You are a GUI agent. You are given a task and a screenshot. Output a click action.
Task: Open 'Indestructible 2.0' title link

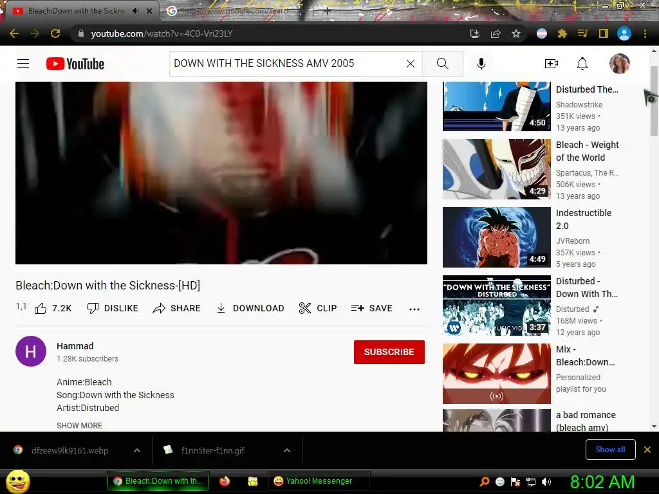(583, 219)
